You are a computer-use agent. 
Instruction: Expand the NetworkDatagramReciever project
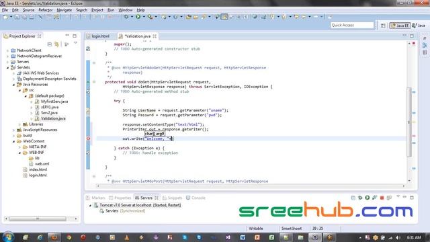click(x=7, y=56)
